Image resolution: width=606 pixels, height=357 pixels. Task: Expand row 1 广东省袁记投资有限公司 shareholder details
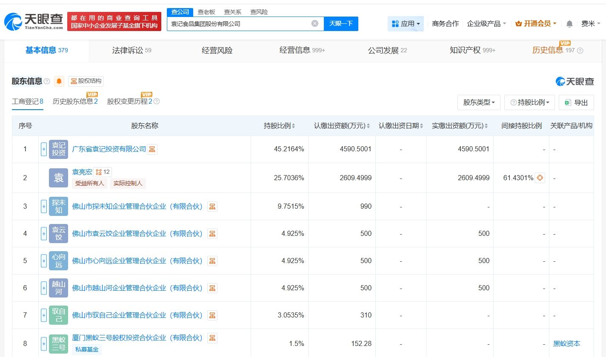[44, 149]
